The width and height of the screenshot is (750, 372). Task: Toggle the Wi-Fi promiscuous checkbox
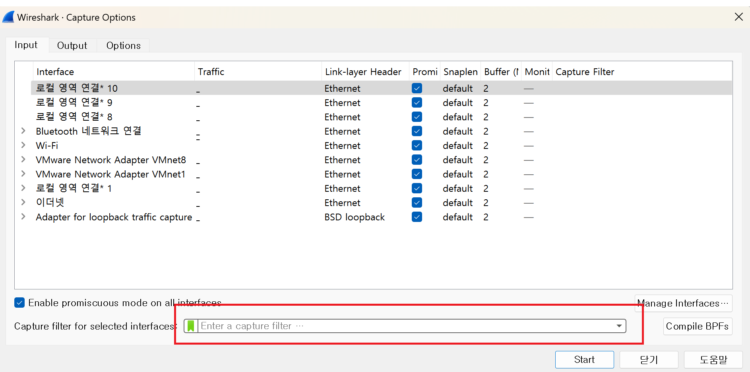tap(417, 145)
